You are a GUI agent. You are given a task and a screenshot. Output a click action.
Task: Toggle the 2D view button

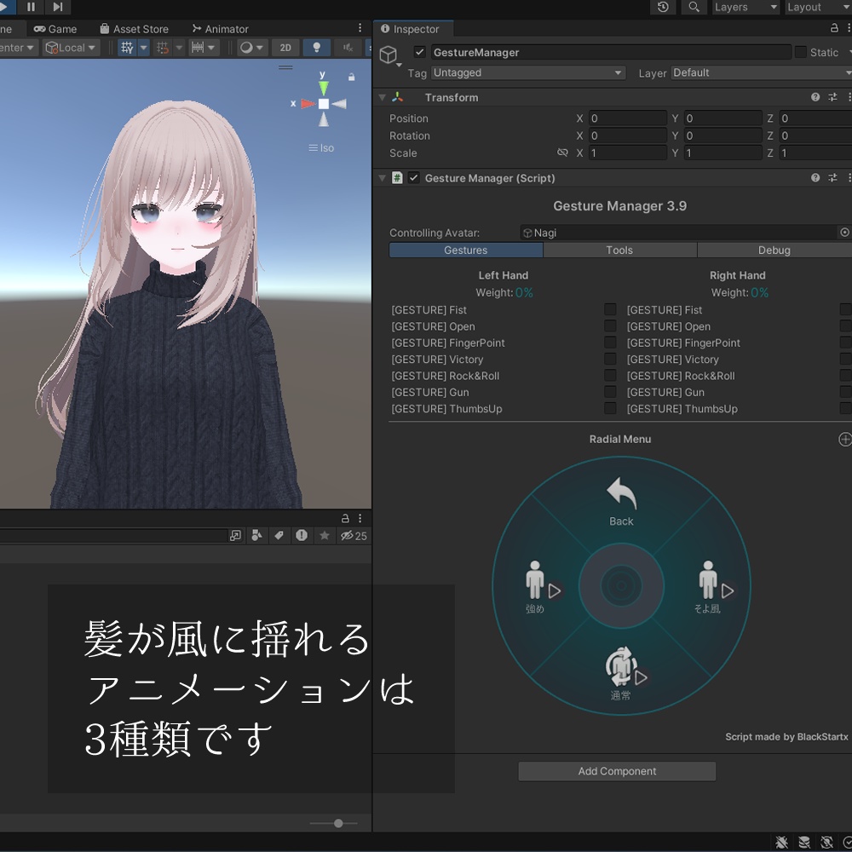point(285,48)
